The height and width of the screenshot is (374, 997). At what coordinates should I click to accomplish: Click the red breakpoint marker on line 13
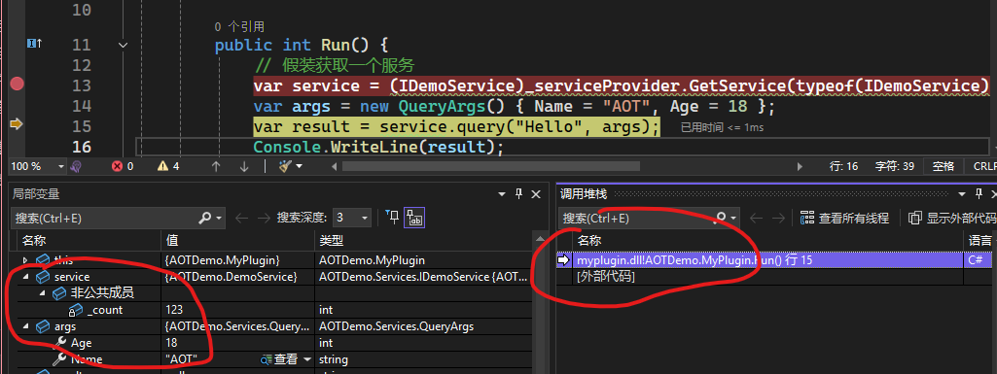[x=17, y=84]
